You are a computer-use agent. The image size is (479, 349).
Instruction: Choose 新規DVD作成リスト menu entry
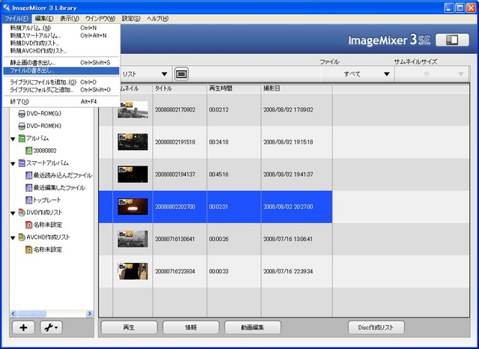[61, 43]
